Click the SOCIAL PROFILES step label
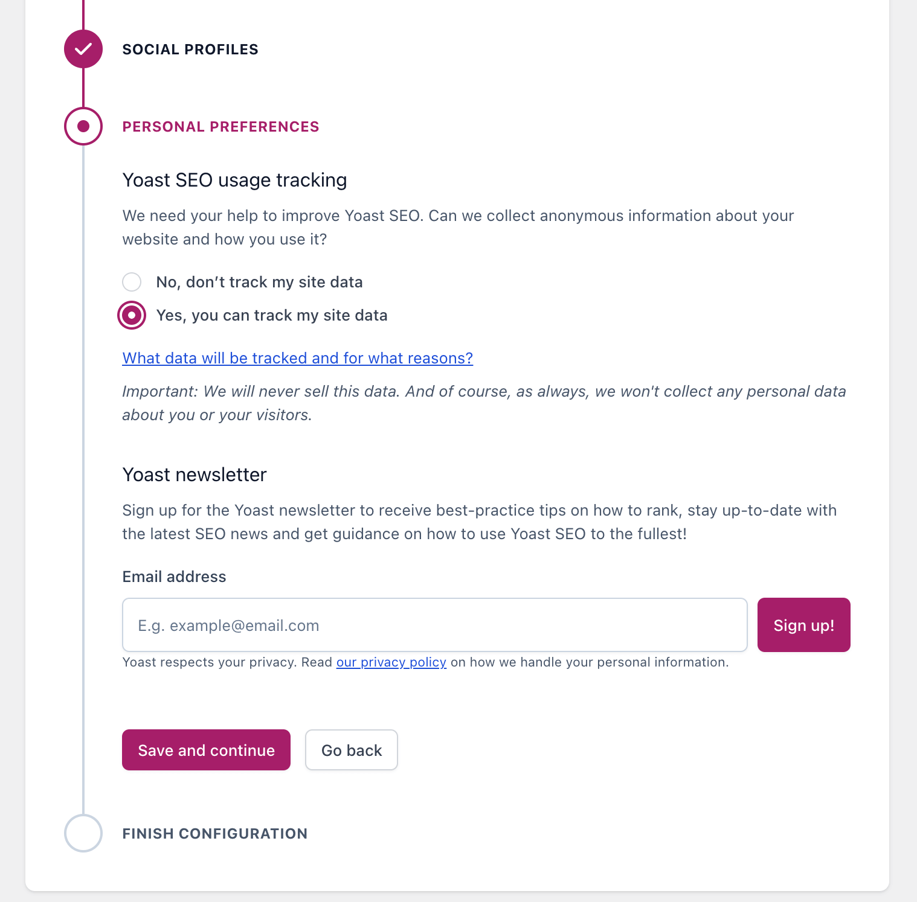This screenshot has width=917, height=902. pyautogui.click(x=190, y=49)
